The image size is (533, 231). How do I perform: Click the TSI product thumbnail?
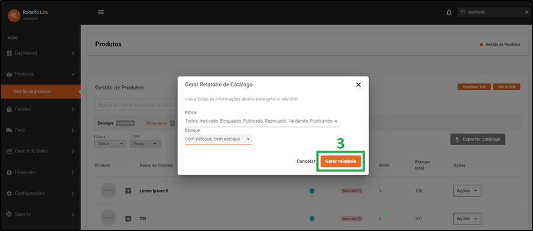point(108,218)
